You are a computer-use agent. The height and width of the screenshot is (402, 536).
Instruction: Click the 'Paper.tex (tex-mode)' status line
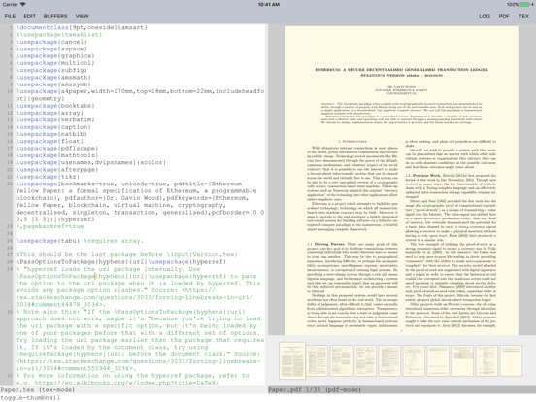point(38,390)
